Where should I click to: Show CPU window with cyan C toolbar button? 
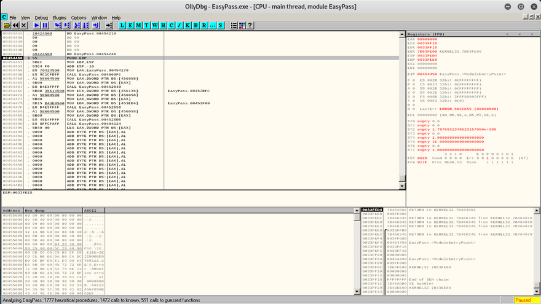[172, 26]
